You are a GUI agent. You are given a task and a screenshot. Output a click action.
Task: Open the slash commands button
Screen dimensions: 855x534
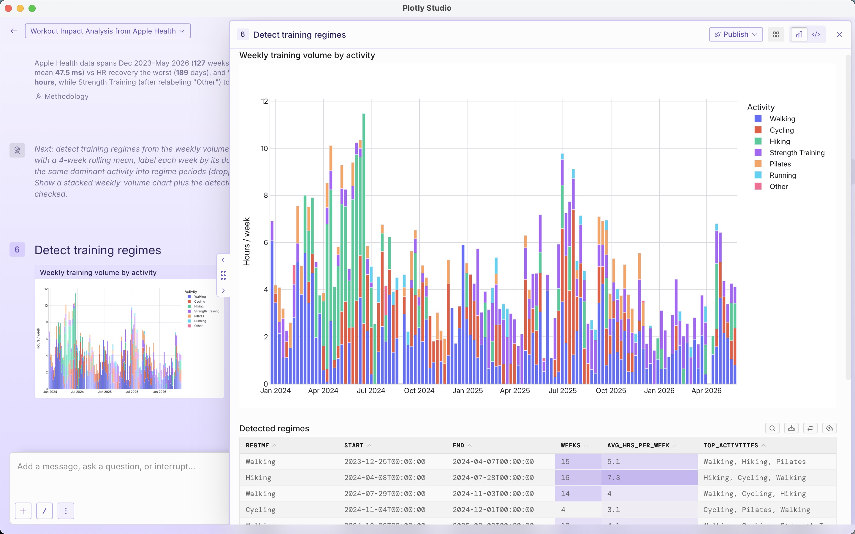[x=45, y=511]
